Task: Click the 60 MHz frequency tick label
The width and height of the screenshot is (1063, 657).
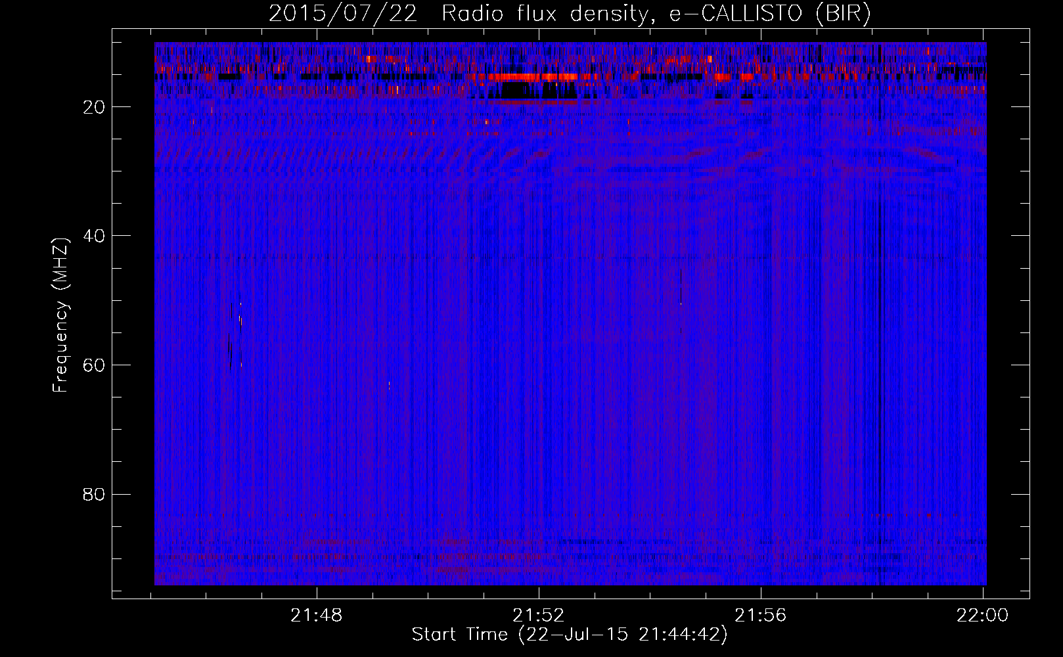Action: (x=95, y=365)
